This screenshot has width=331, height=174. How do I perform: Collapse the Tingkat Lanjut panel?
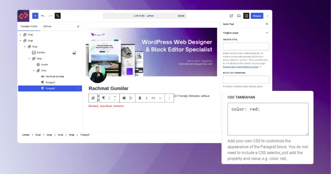click(267, 33)
